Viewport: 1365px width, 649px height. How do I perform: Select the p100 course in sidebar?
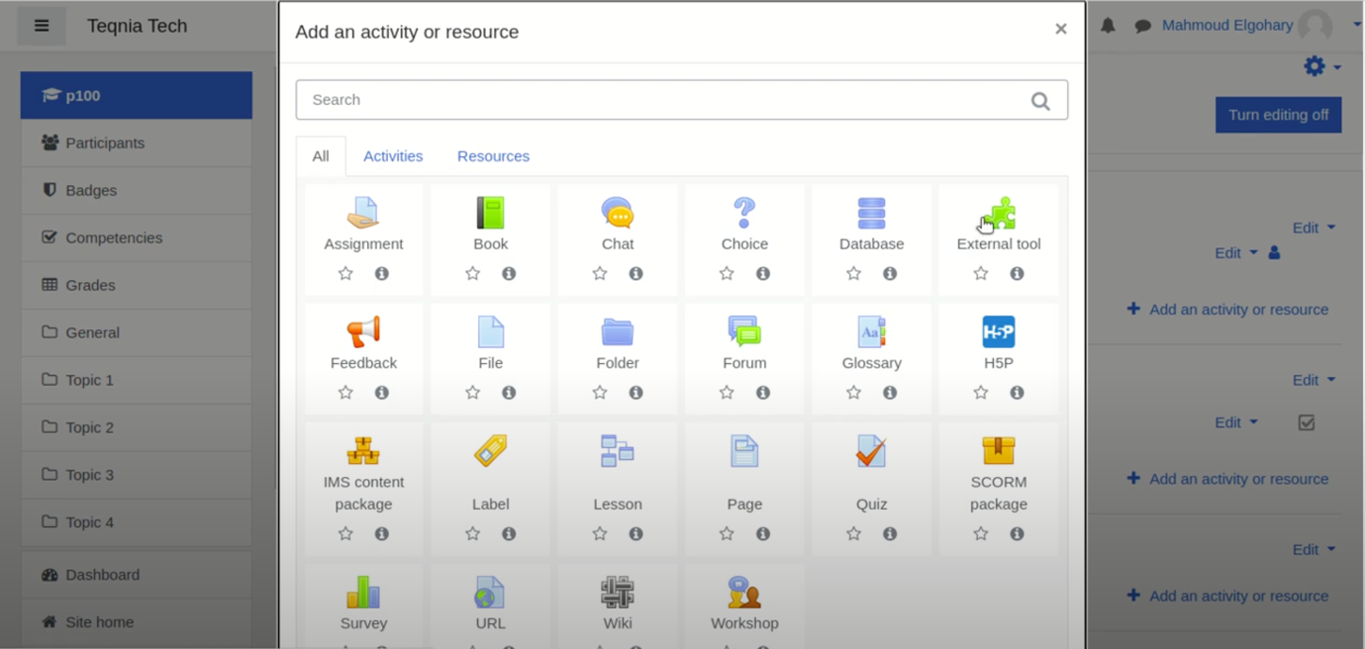pos(137,95)
